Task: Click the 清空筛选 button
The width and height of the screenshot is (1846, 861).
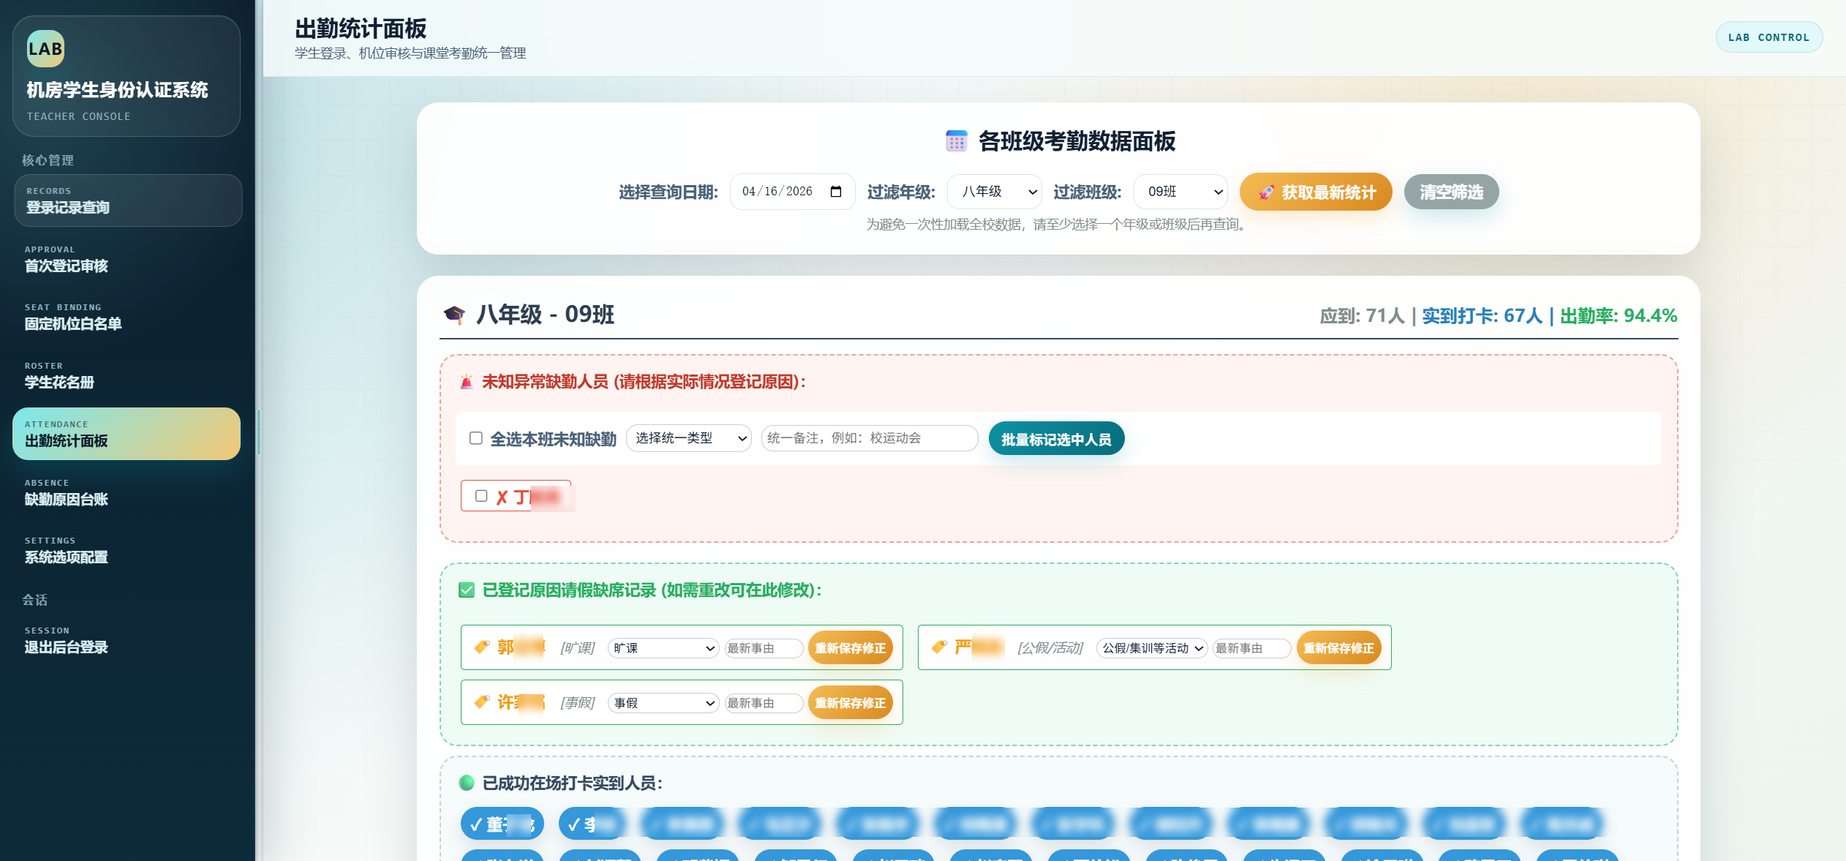Action: click(x=1451, y=192)
